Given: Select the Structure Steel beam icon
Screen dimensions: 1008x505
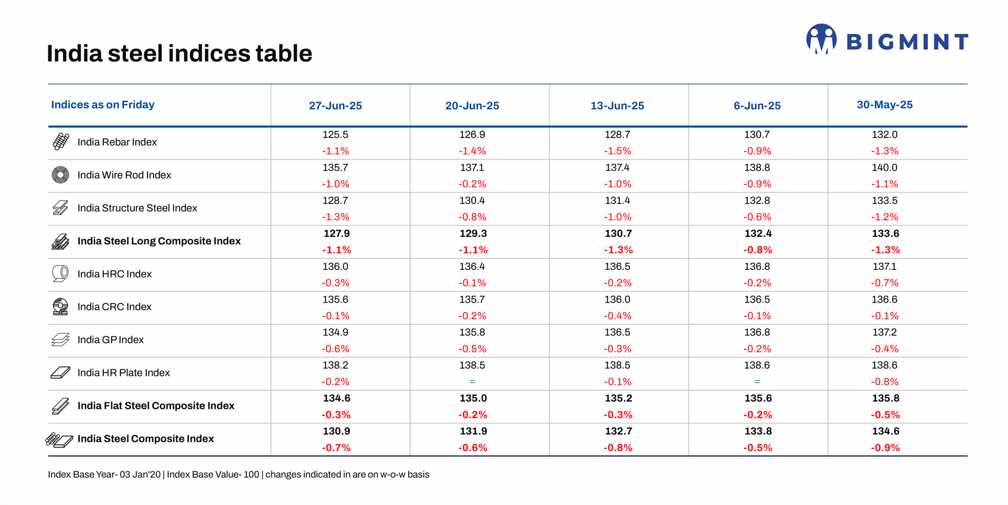Looking at the screenshot, I should pos(60,208).
